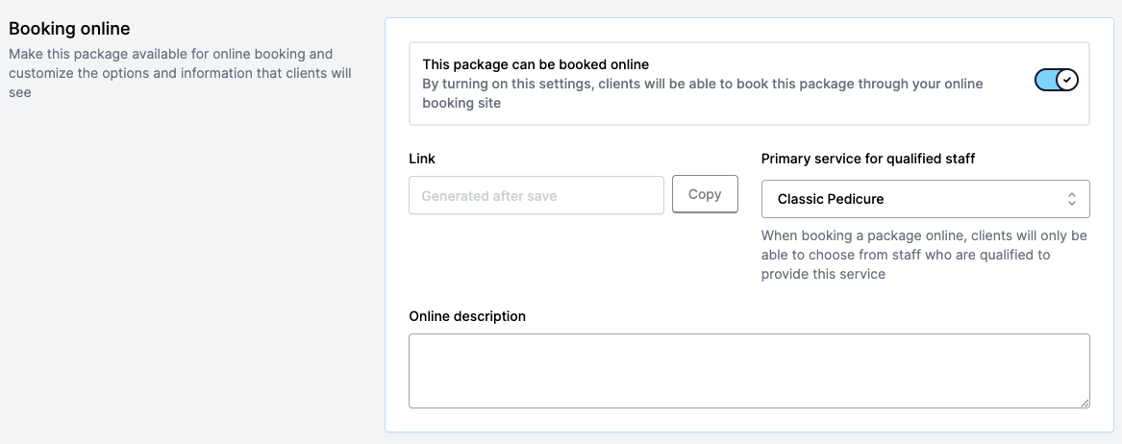Click the checkmark knob on the switch

pyautogui.click(x=1066, y=81)
